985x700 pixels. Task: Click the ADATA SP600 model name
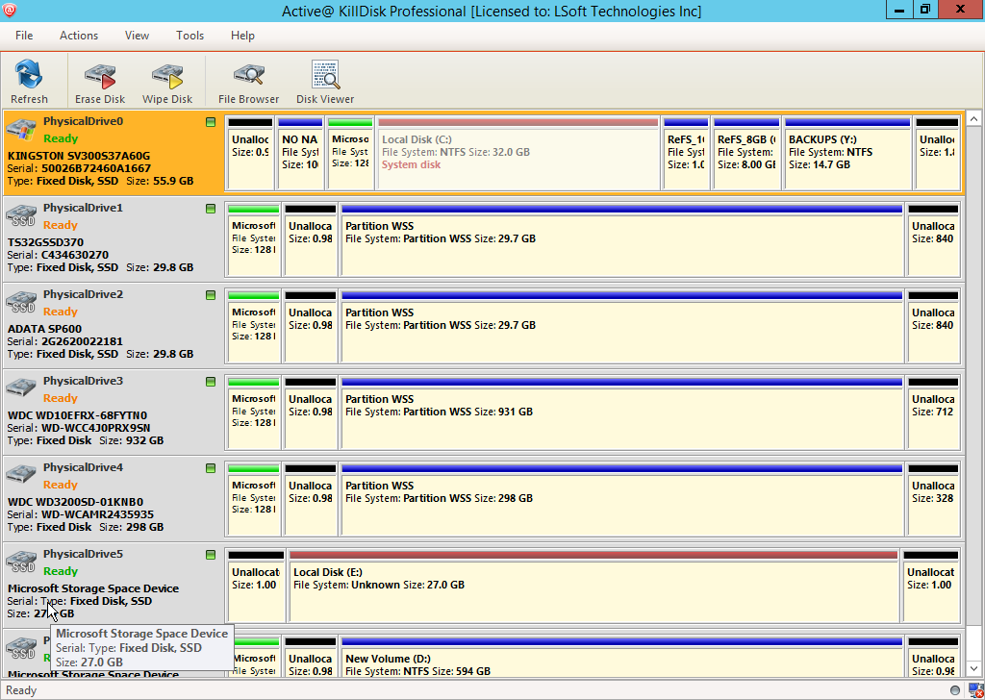coord(44,329)
